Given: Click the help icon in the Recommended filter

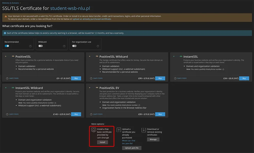Looking at the screenshot, I should pyautogui.click(x=30, y=46).
